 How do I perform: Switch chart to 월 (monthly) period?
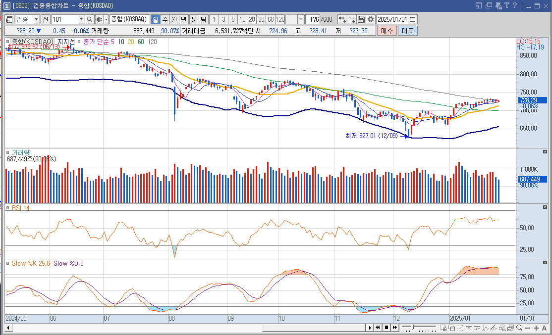click(174, 19)
